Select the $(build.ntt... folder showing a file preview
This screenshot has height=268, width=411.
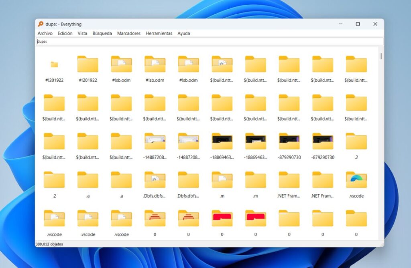(x=222, y=64)
